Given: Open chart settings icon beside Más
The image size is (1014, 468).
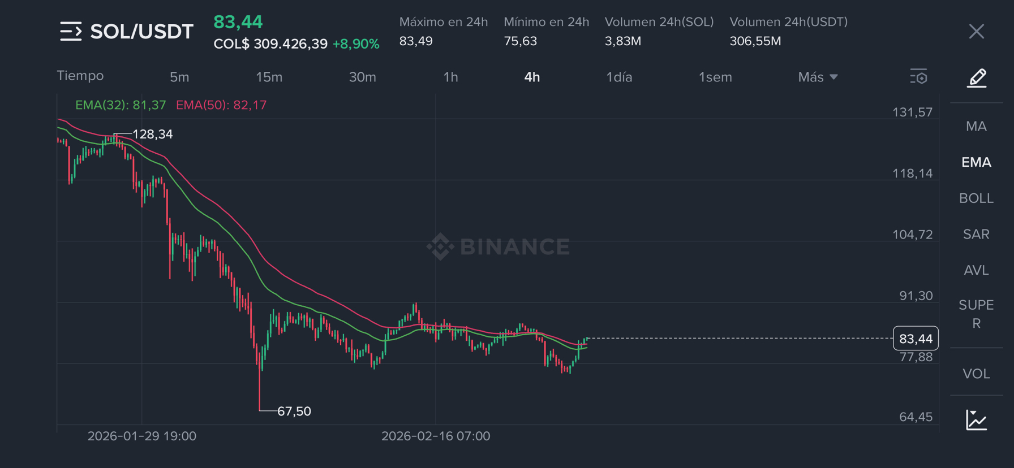Looking at the screenshot, I should point(918,76).
